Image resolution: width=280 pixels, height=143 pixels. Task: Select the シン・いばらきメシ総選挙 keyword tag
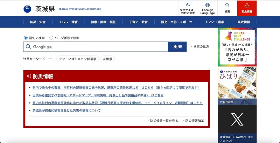coord(77,59)
